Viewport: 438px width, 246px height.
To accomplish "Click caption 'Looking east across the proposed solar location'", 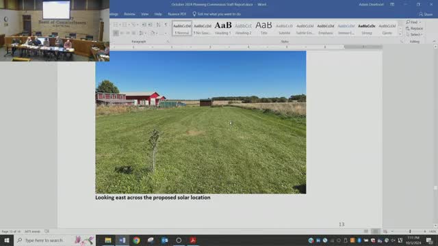I will click(x=153, y=197).
